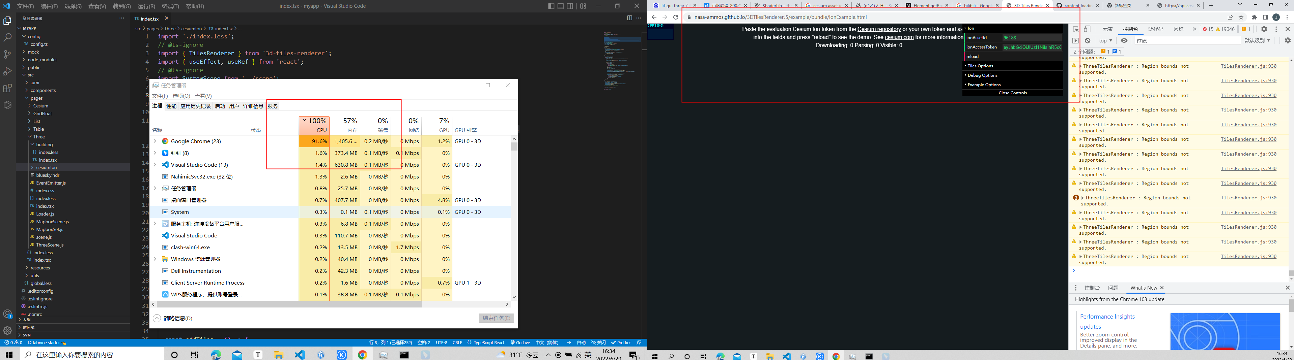Click the create live expression eye icon
The image size is (1294, 360).
tap(1124, 40)
